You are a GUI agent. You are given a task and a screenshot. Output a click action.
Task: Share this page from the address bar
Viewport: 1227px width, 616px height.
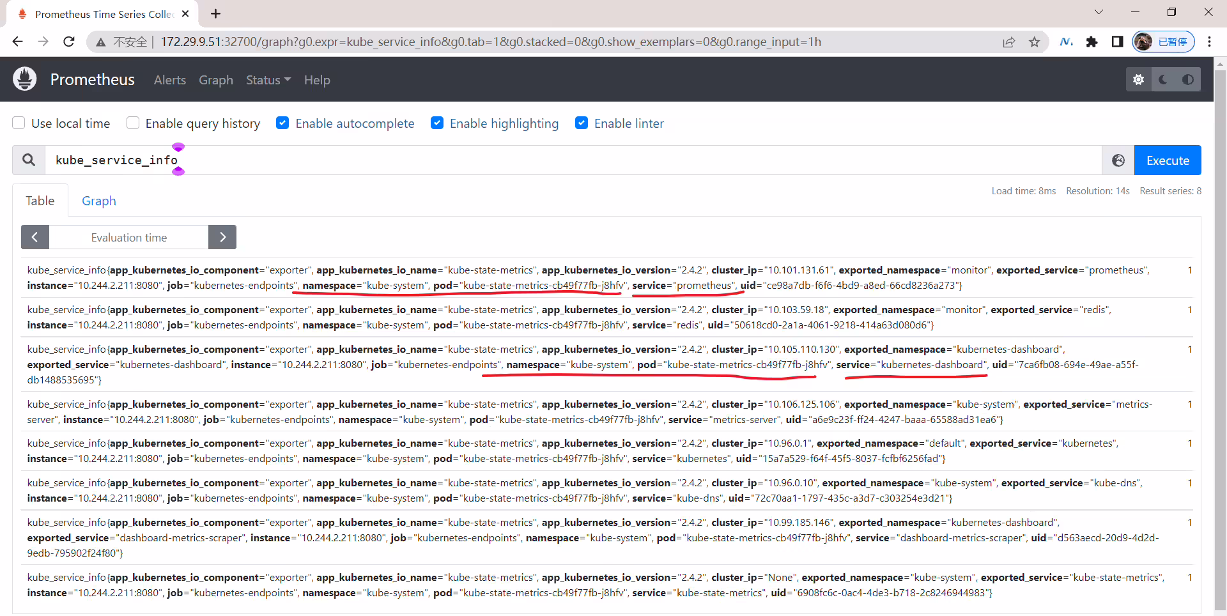[1009, 42]
